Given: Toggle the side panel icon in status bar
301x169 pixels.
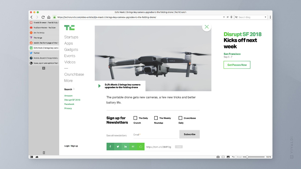Looking at the screenshot, I should pos(31,157).
